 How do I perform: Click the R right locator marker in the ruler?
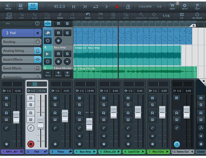194,26
